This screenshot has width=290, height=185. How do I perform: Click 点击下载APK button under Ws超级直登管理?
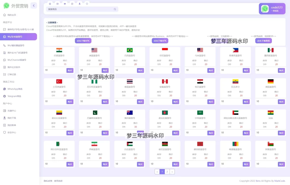pos(83,41)
